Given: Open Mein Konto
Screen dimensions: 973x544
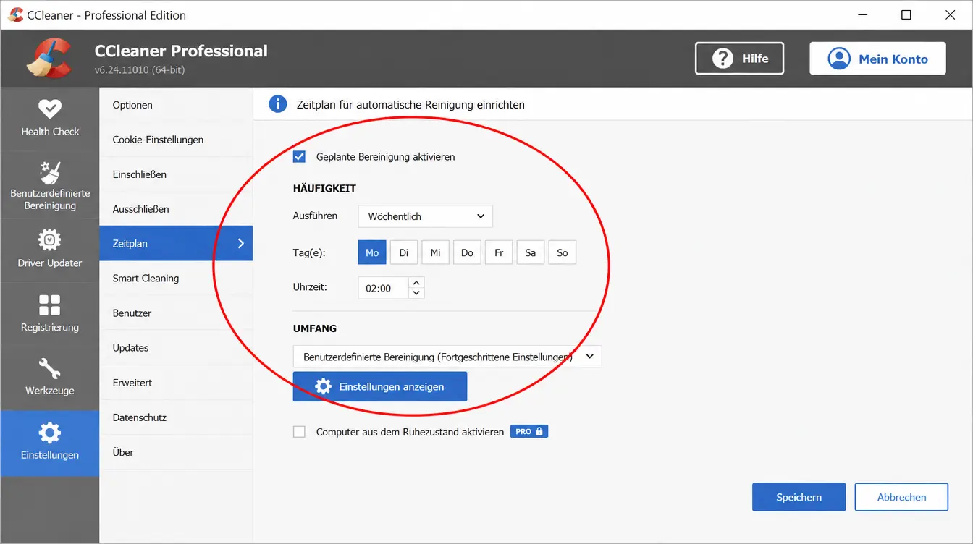Looking at the screenshot, I should 877,59.
